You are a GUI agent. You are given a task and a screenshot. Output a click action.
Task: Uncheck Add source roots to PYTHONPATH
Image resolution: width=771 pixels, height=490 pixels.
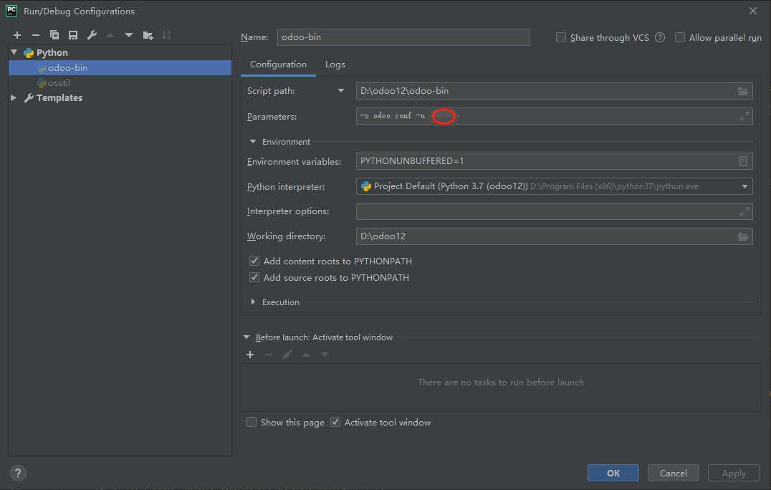254,277
